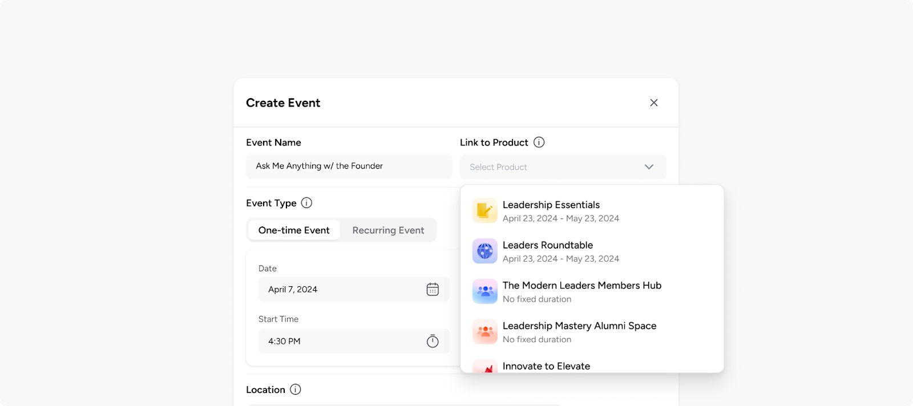Screen dimensions: 913x406
Task: Edit the Event Name field
Action: (349, 167)
